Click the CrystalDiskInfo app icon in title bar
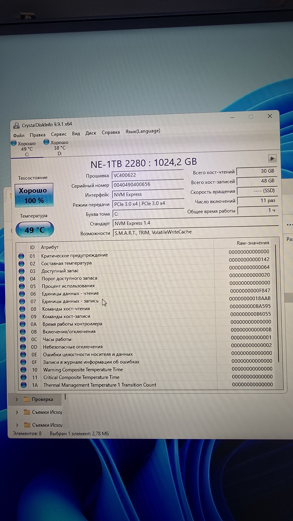The height and width of the screenshot is (521, 293). (x=16, y=126)
